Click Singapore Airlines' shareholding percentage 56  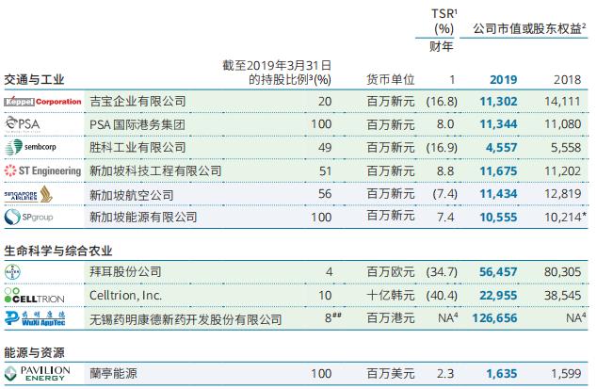325,194
